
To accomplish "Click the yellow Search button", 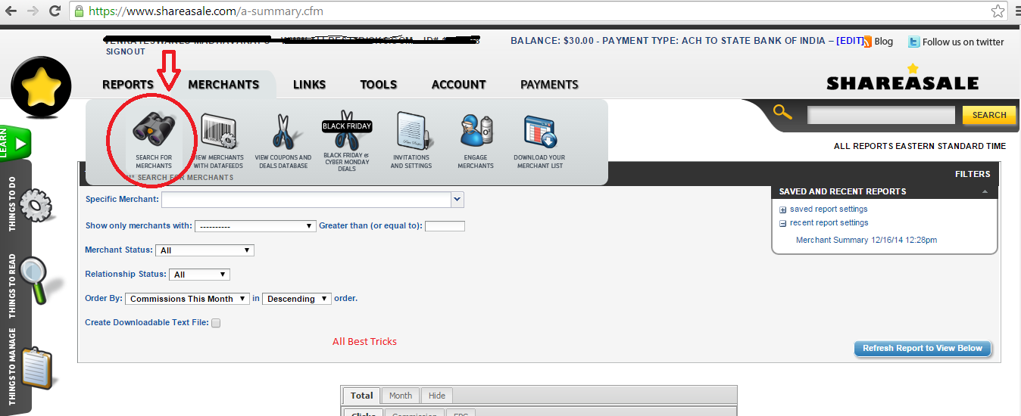I will [x=989, y=115].
